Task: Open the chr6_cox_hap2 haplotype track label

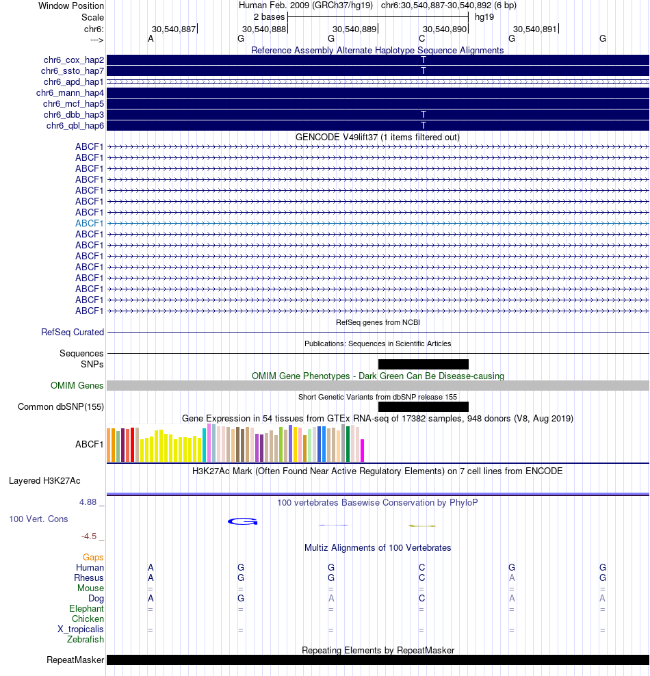Action: click(74, 60)
